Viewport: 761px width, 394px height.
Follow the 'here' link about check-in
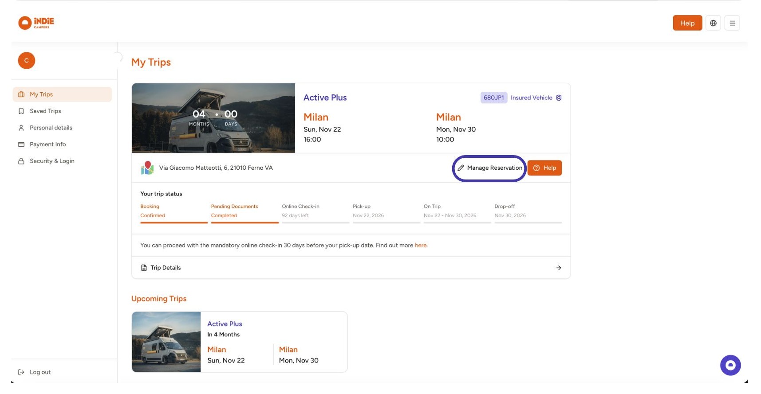point(421,246)
